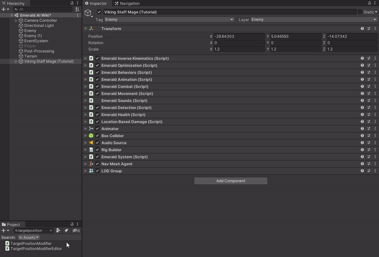
Task: Click the Hierarchy sort order icon
Action: (77, 9)
